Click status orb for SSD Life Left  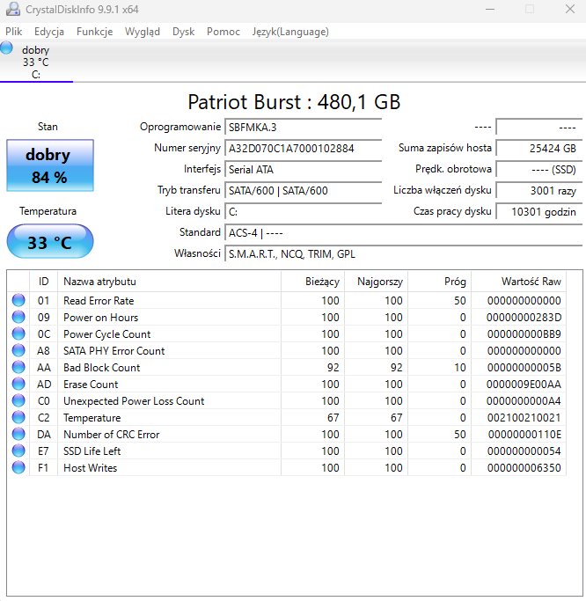pyautogui.click(x=18, y=451)
